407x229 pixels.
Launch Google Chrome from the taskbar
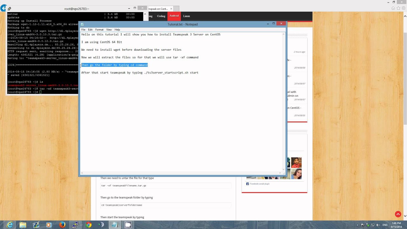(x=88, y=225)
